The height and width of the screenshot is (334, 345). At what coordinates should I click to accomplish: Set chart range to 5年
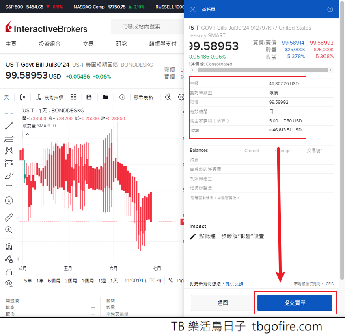tap(28, 281)
